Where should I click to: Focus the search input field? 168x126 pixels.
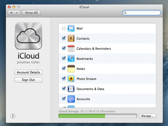pyautogui.click(x=141, y=13)
